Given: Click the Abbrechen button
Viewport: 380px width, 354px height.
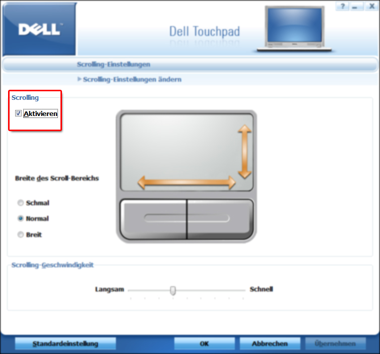Looking at the screenshot, I should 270,343.
